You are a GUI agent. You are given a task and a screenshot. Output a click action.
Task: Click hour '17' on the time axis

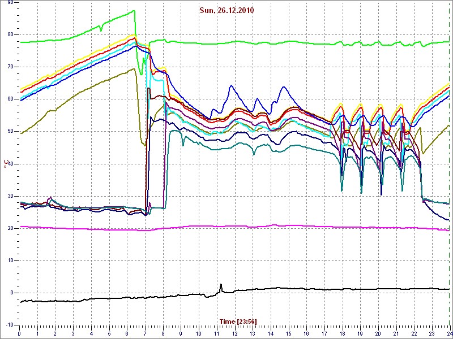pyautogui.click(x=324, y=334)
